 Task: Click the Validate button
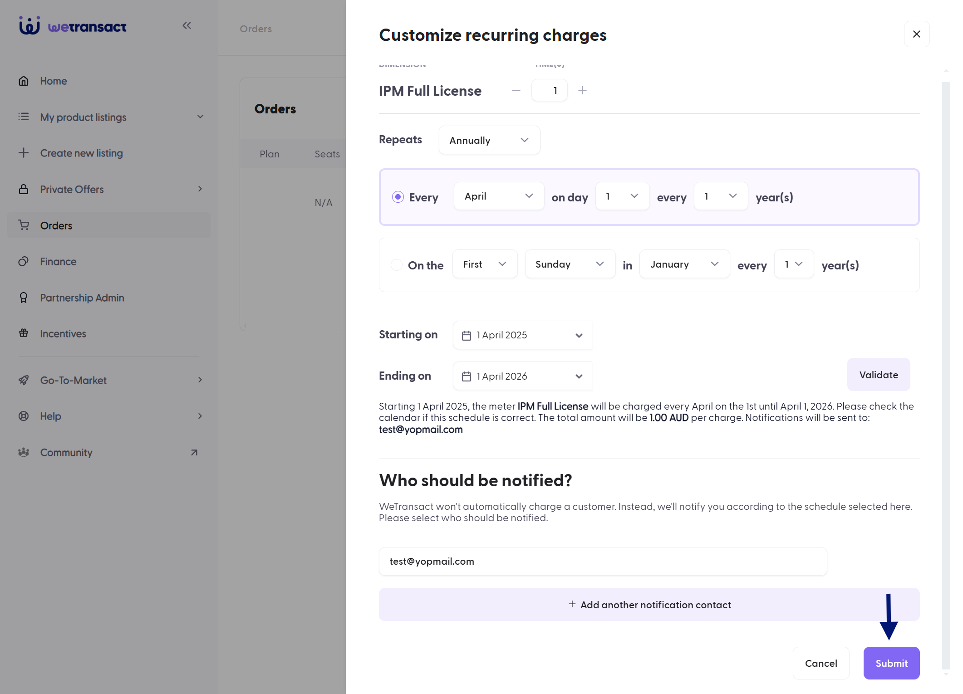(879, 375)
